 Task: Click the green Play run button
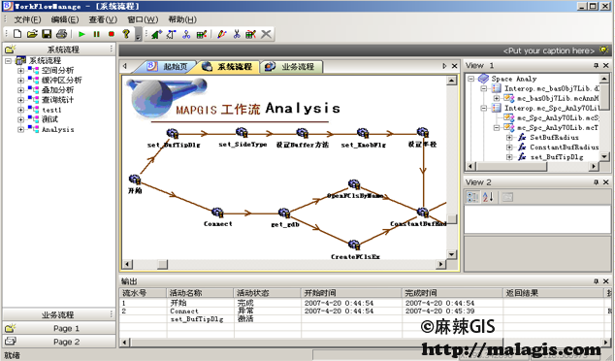[x=81, y=34]
